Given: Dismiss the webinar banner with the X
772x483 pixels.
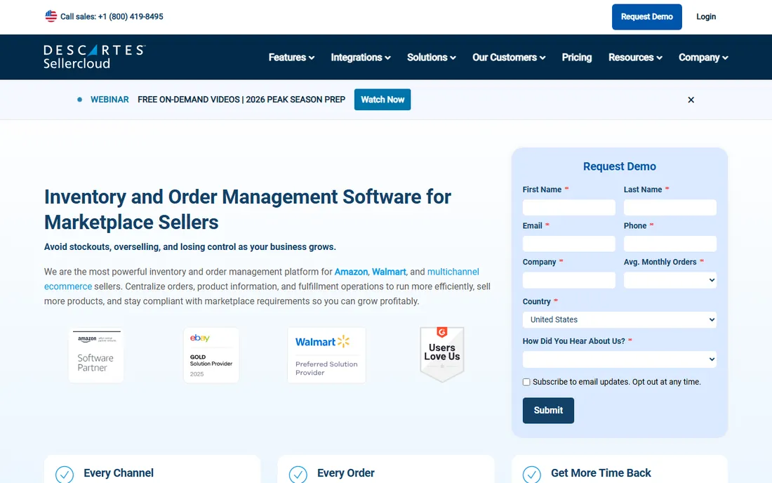Looking at the screenshot, I should pyautogui.click(x=691, y=100).
